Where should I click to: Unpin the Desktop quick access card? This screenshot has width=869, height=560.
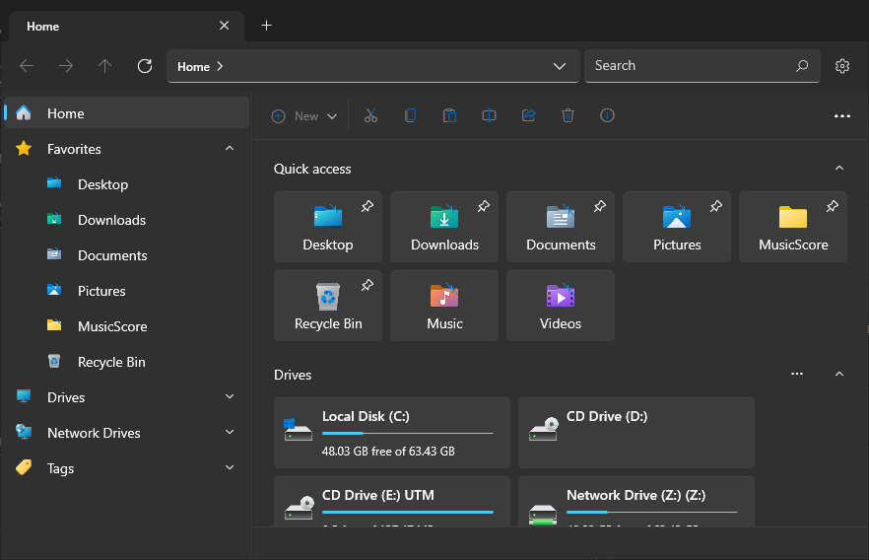368,206
